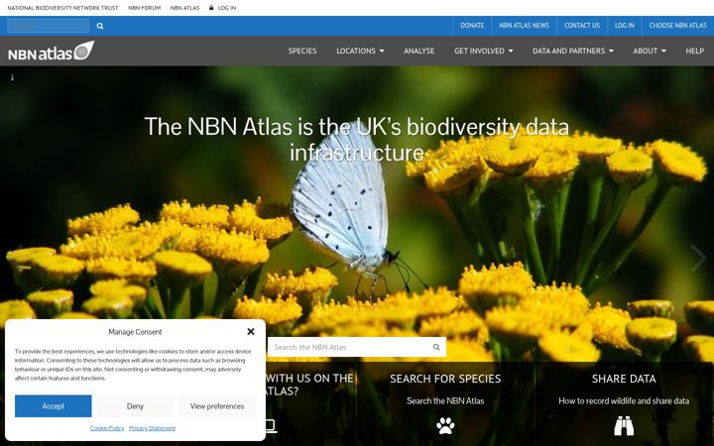This screenshot has height=446, width=714.
Task: Click the binoculars icon under Share Data
Action: tap(624, 426)
